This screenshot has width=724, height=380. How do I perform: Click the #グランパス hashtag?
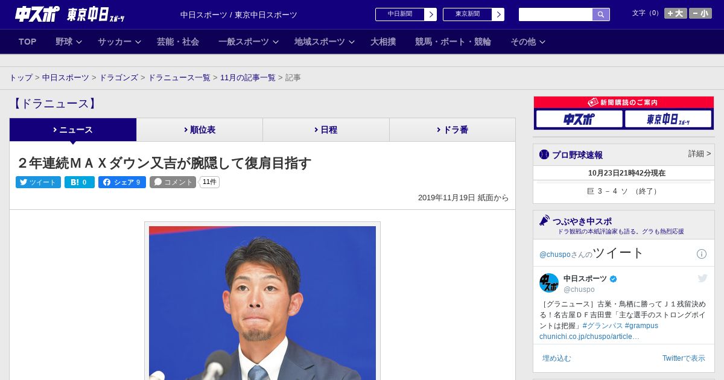(x=602, y=326)
